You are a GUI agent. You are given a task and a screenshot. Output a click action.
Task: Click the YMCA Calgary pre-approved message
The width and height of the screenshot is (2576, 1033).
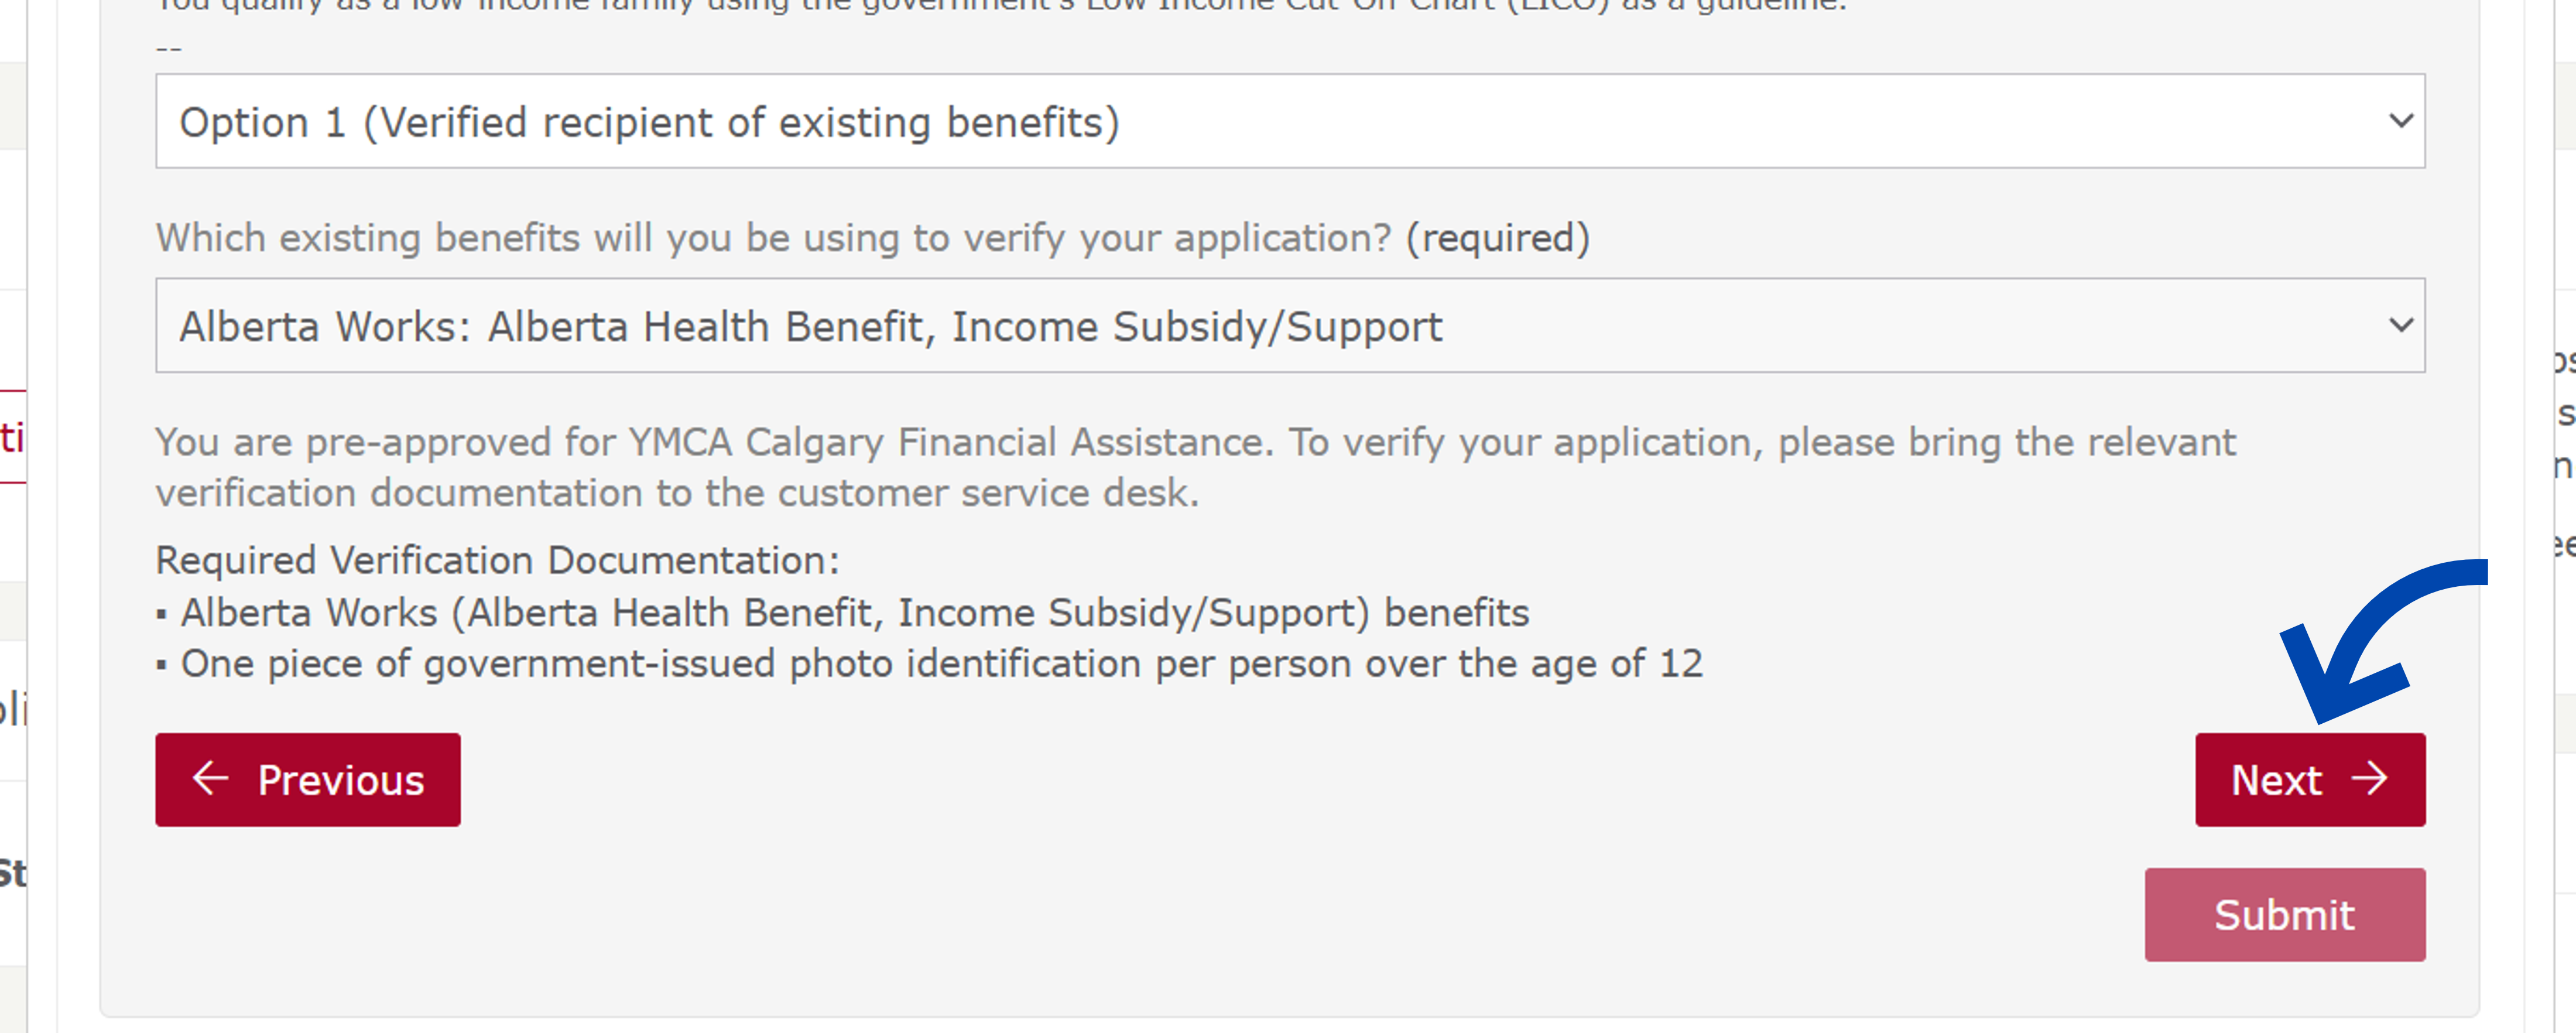point(1195,467)
